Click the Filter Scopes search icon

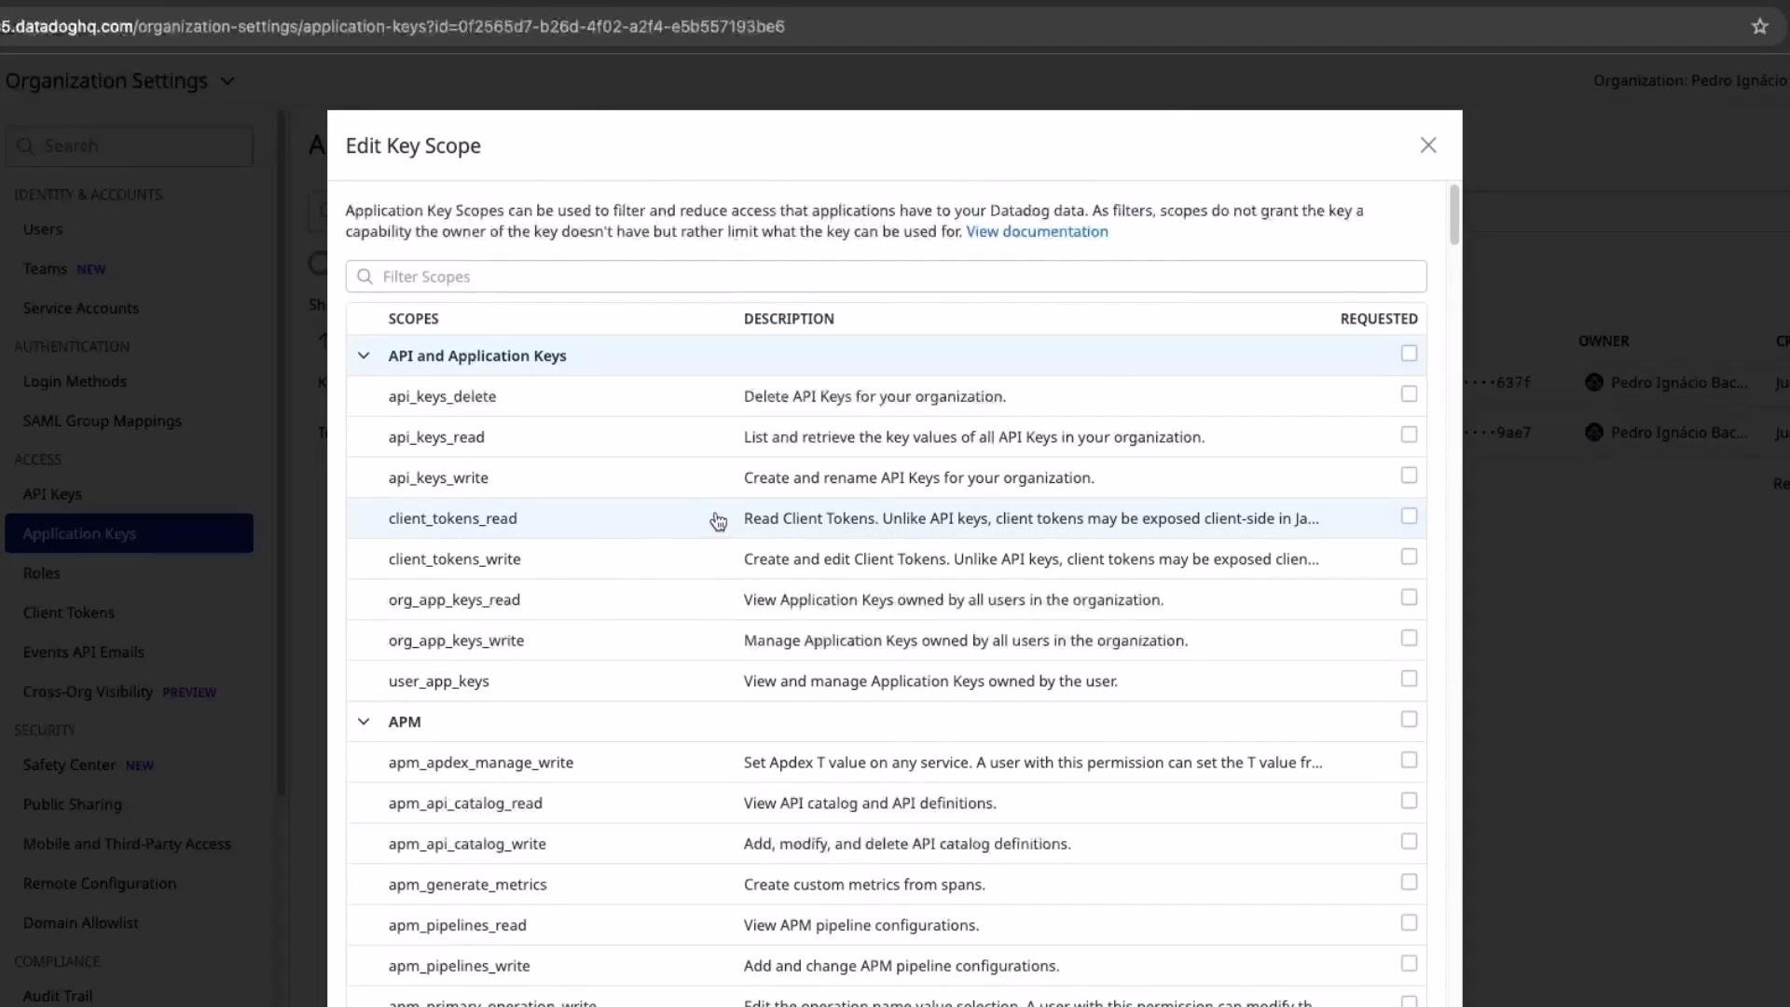pyautogui.click(x=365, y=277)
